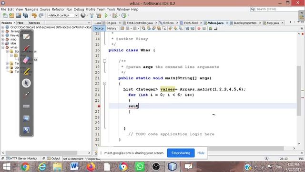Click the Save All toolbar icon
305x172 pixels.
pos(25,15)
